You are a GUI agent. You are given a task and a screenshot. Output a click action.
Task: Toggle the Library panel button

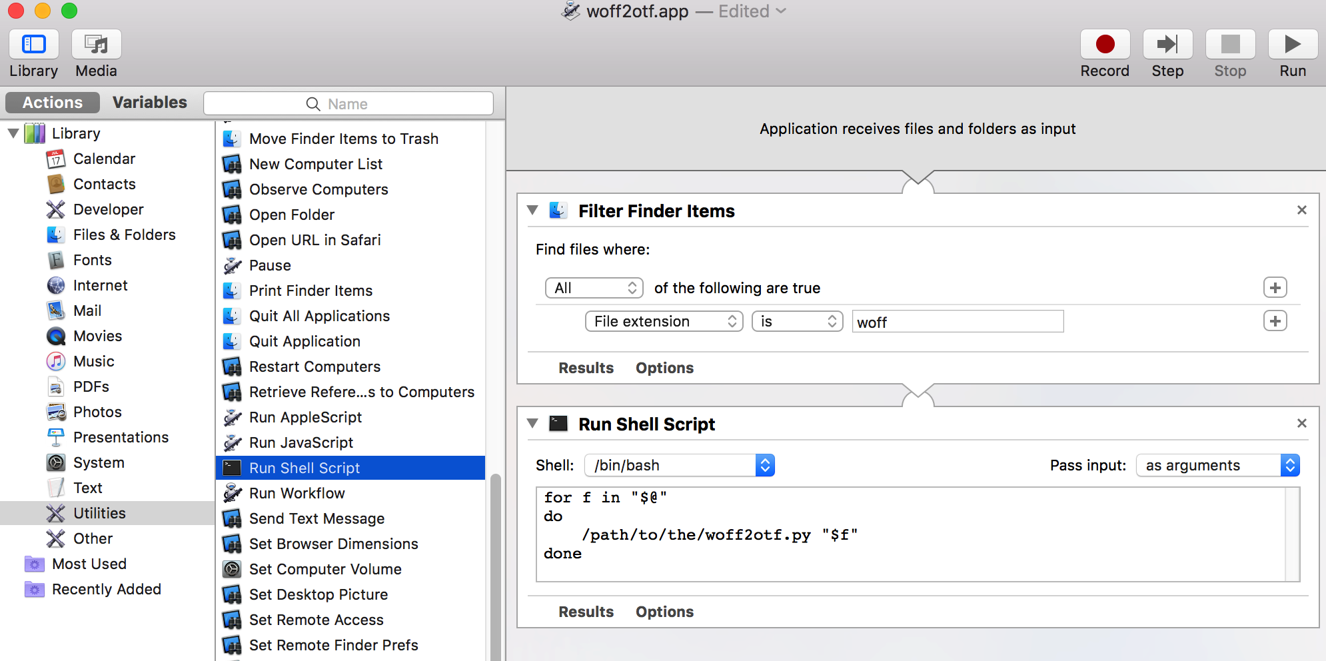pos(33,45)
